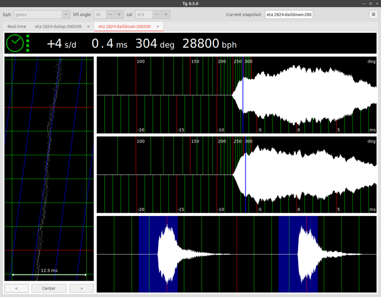
Task: Click the 12.5 ms scale label
Action: [49, 271]
